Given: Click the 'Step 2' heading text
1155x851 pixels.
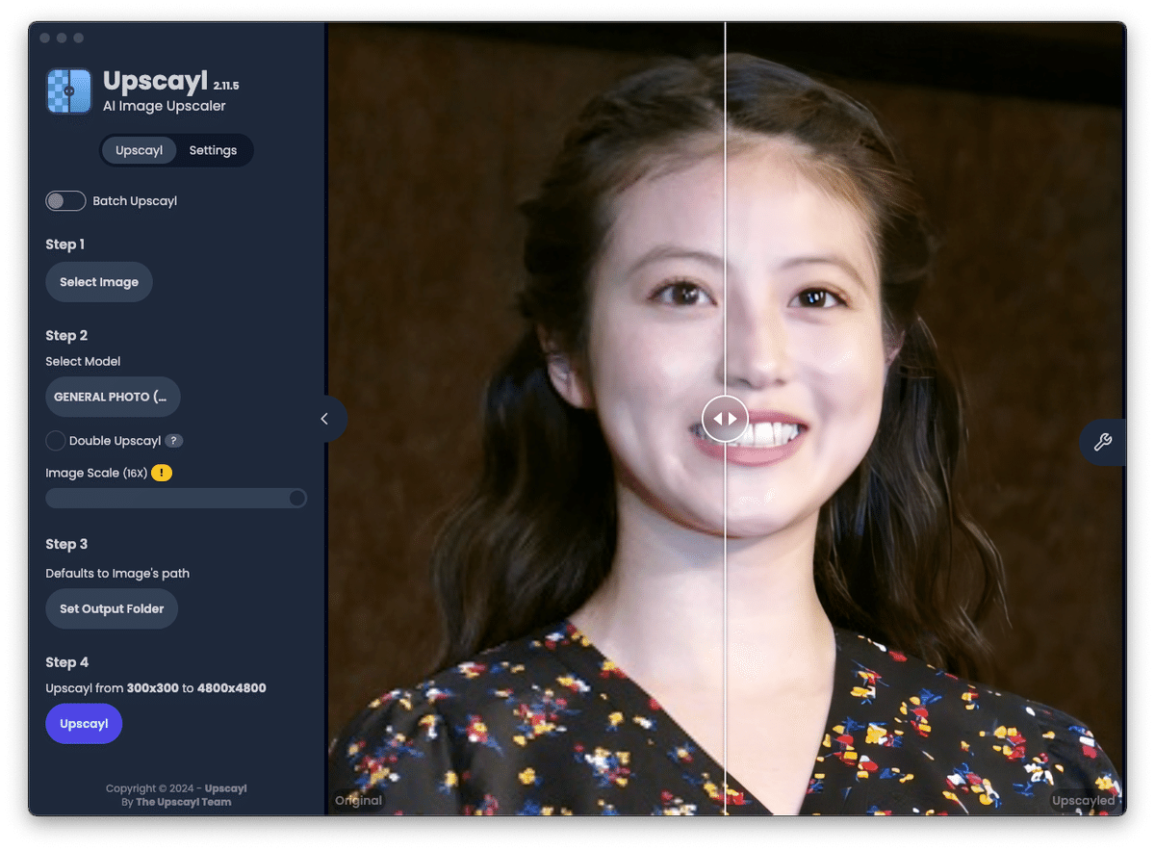Looking at the screenshot, I should (x=66, y=335).
